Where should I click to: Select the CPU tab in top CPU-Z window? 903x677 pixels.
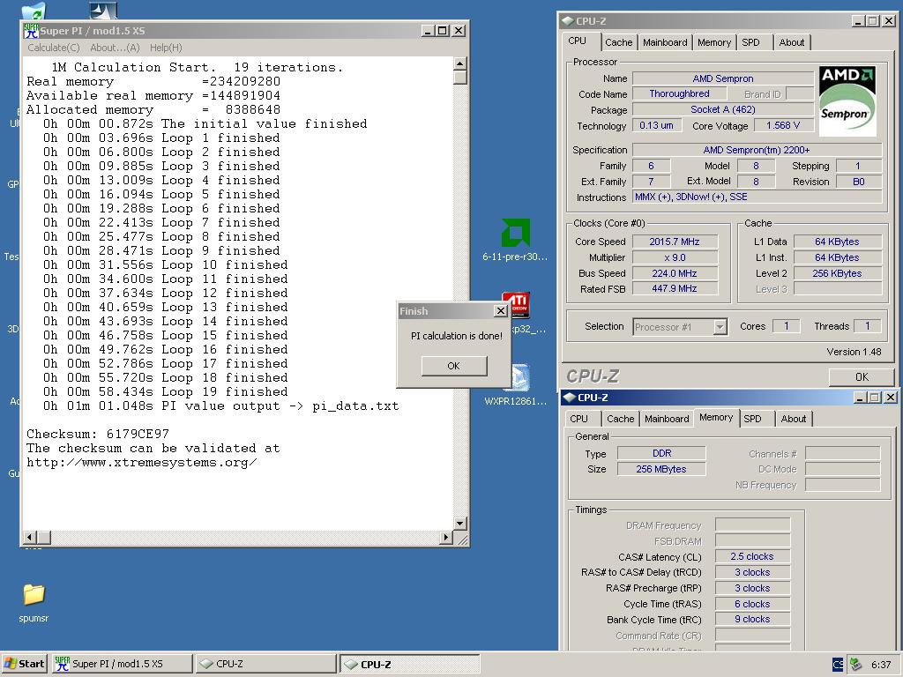pyautogui.click(x=577, y=41)
